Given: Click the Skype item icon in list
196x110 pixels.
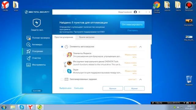Looking at the screenshot, I should pyautogui.click(x=69, y=71).
